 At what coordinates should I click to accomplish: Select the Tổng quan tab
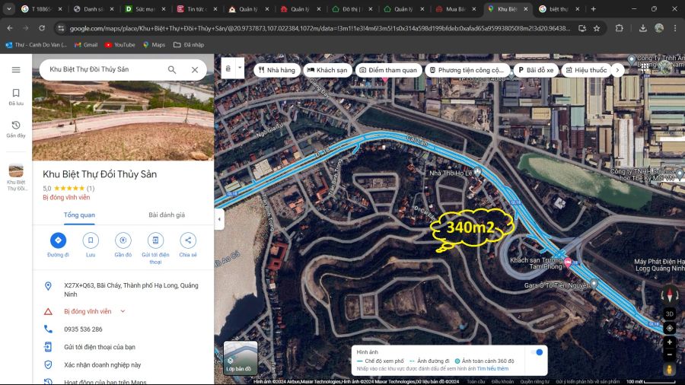tap(79, 215)
